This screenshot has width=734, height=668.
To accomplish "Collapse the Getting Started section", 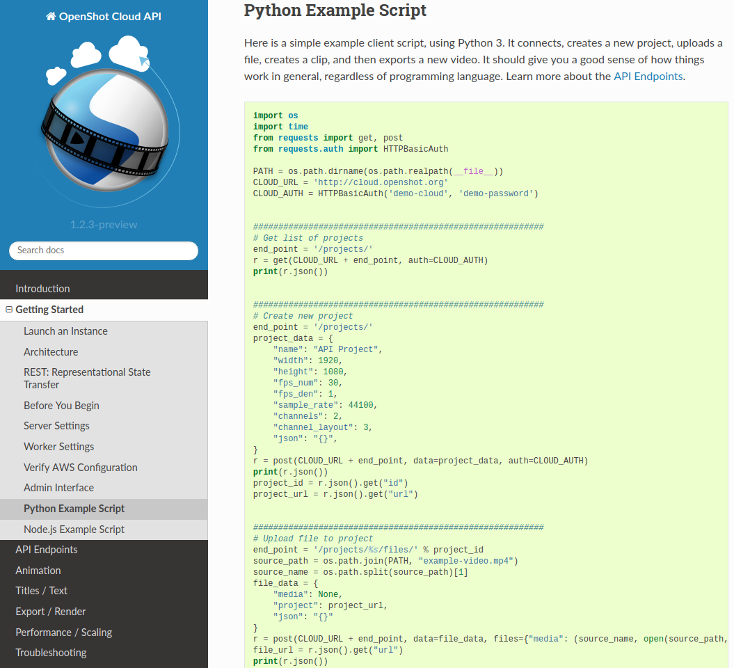I will 8,310.
